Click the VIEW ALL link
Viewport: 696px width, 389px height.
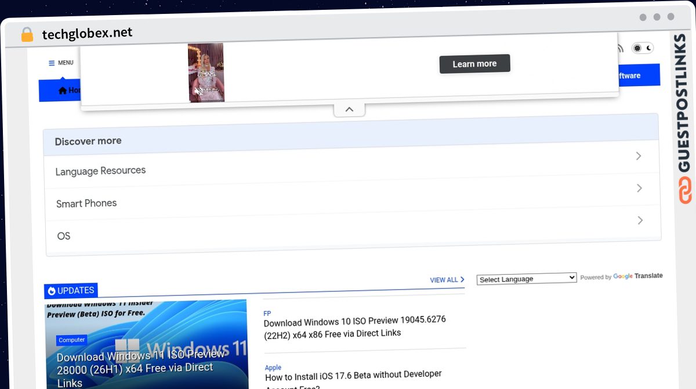click(447, 280)
